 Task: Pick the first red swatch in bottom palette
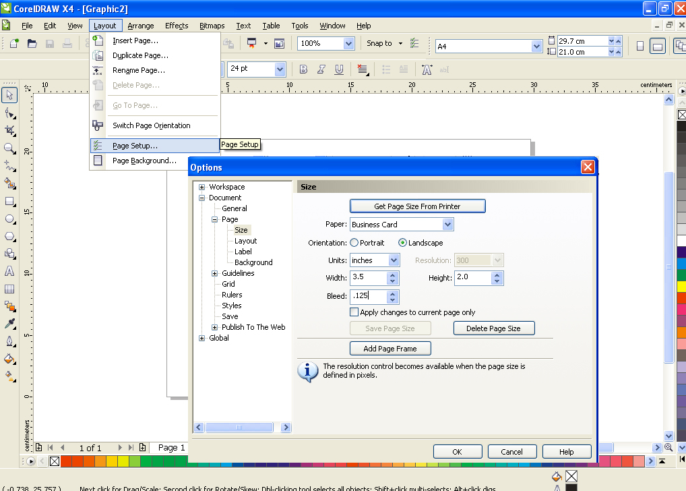(x=66, y=461)
